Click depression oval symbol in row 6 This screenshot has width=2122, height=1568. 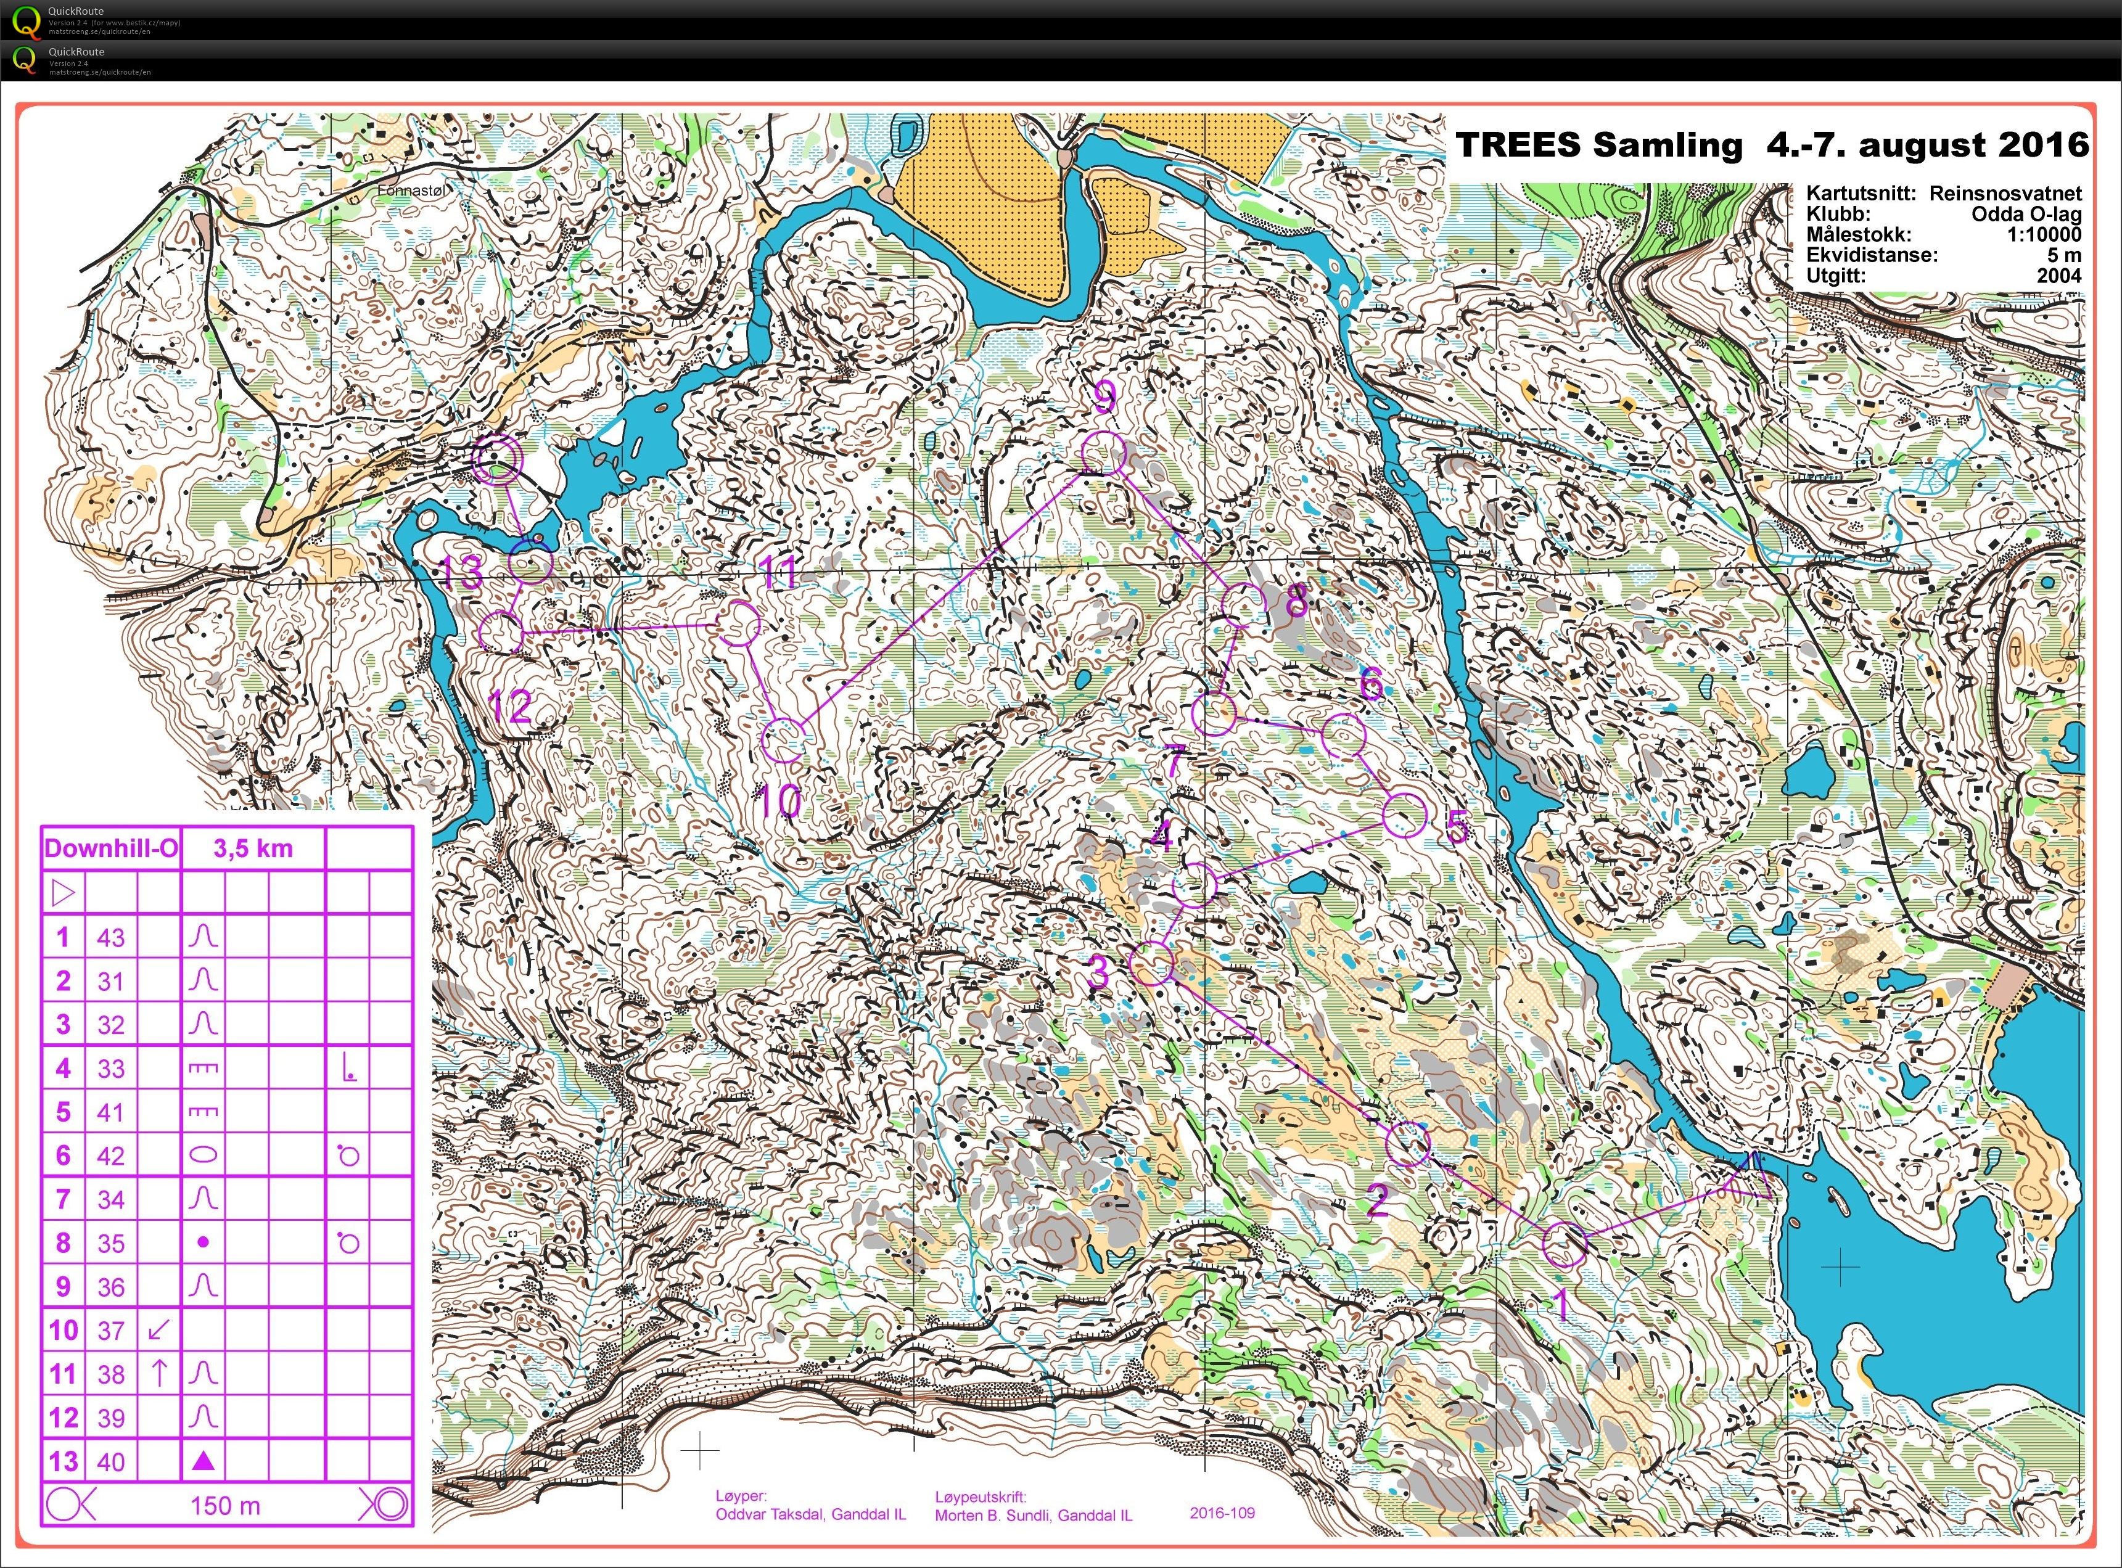coord(203,1155)
